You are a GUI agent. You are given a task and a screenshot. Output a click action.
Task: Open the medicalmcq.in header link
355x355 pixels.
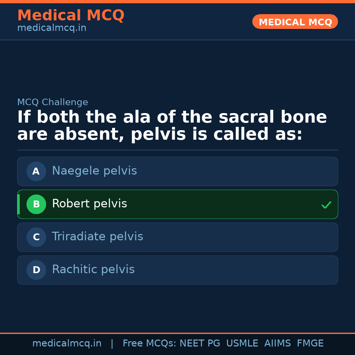point(52,28)
